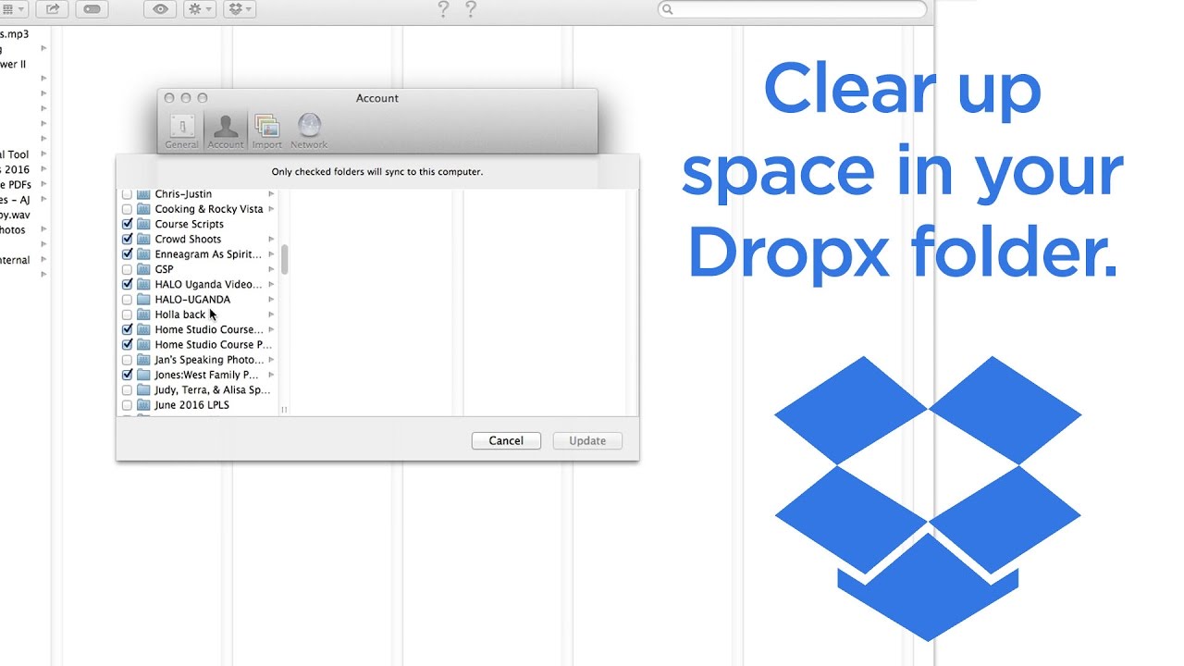The image size is (1184, 666).
Task: Check the Chris-Justin folder checkbox
Action: click(127, 194)
